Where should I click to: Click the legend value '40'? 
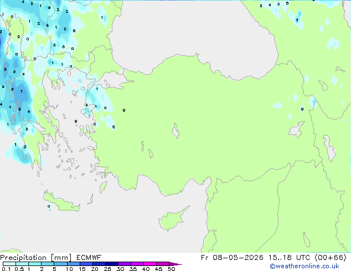(x=146, y=269)
